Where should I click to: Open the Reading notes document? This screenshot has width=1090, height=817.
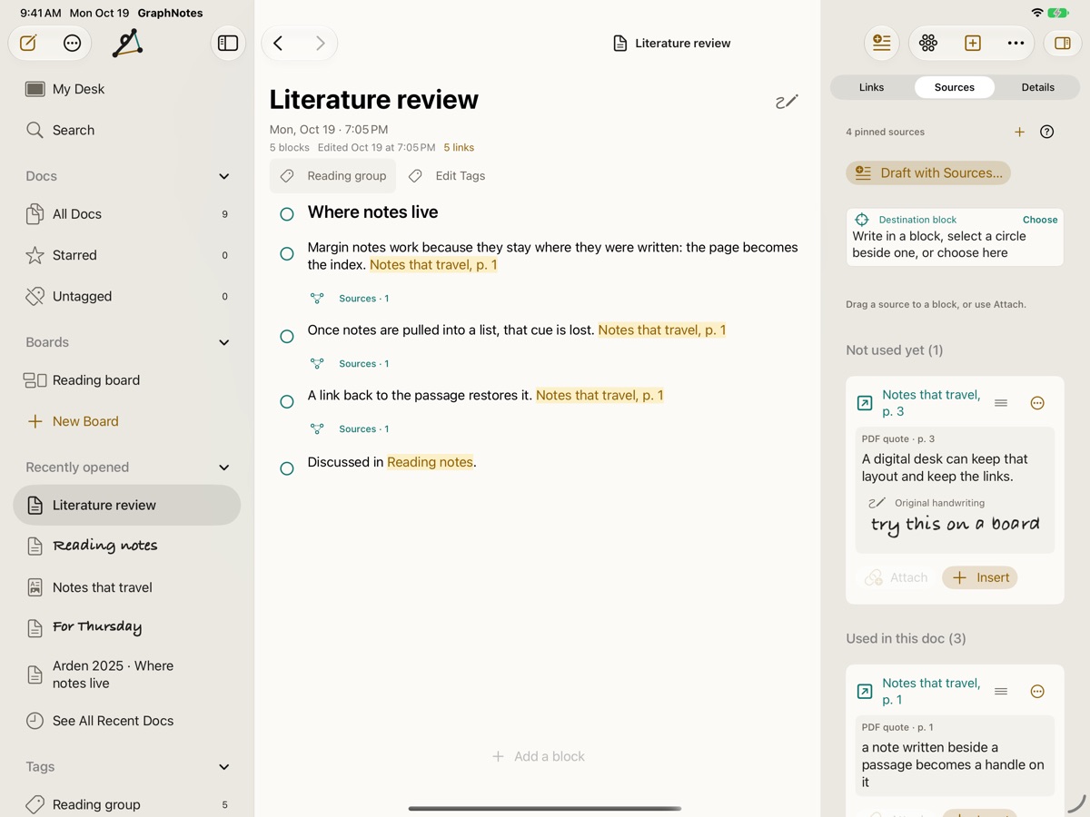[127, 546]
